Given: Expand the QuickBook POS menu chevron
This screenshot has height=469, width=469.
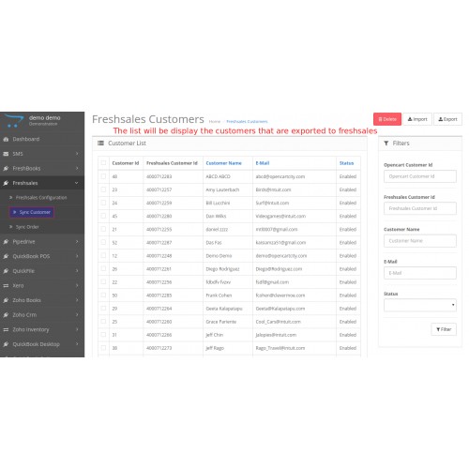Looking at the screenshot, I should [77, 256].
